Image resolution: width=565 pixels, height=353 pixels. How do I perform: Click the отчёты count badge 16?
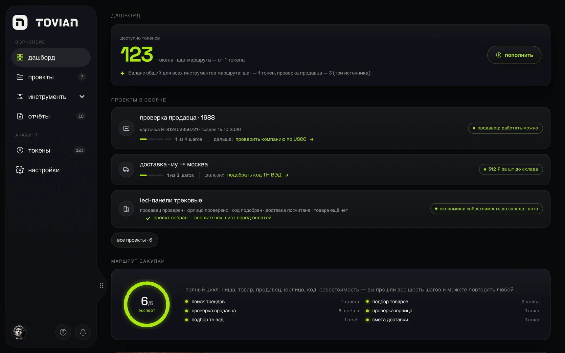coord(81,116)
